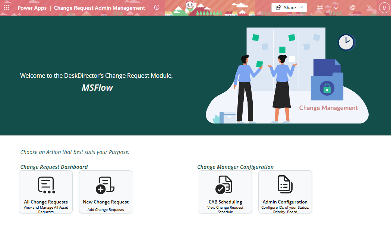Click the Power Apps header link

32,8
